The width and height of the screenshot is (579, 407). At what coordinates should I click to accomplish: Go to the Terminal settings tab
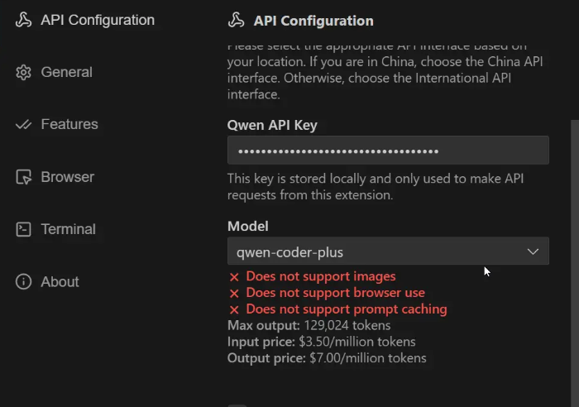[68, 229]
